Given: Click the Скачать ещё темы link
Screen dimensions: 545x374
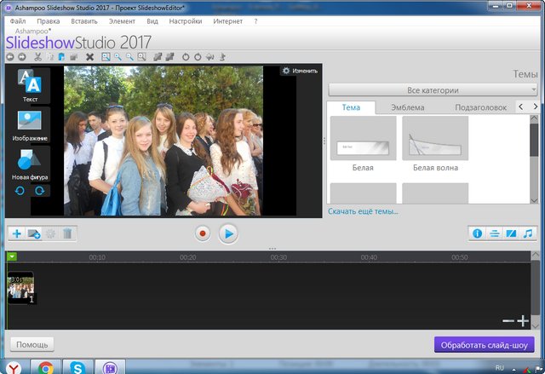Looking at the screenshot, I should coord(363,211).
